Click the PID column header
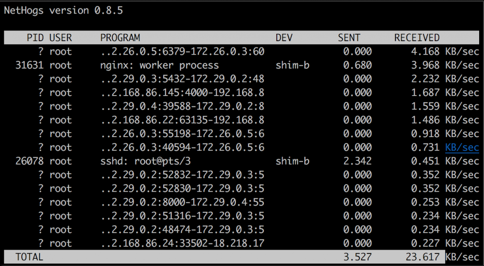Image resolution: width=484 pixels, height=266 pixels. tap(35, 38)
